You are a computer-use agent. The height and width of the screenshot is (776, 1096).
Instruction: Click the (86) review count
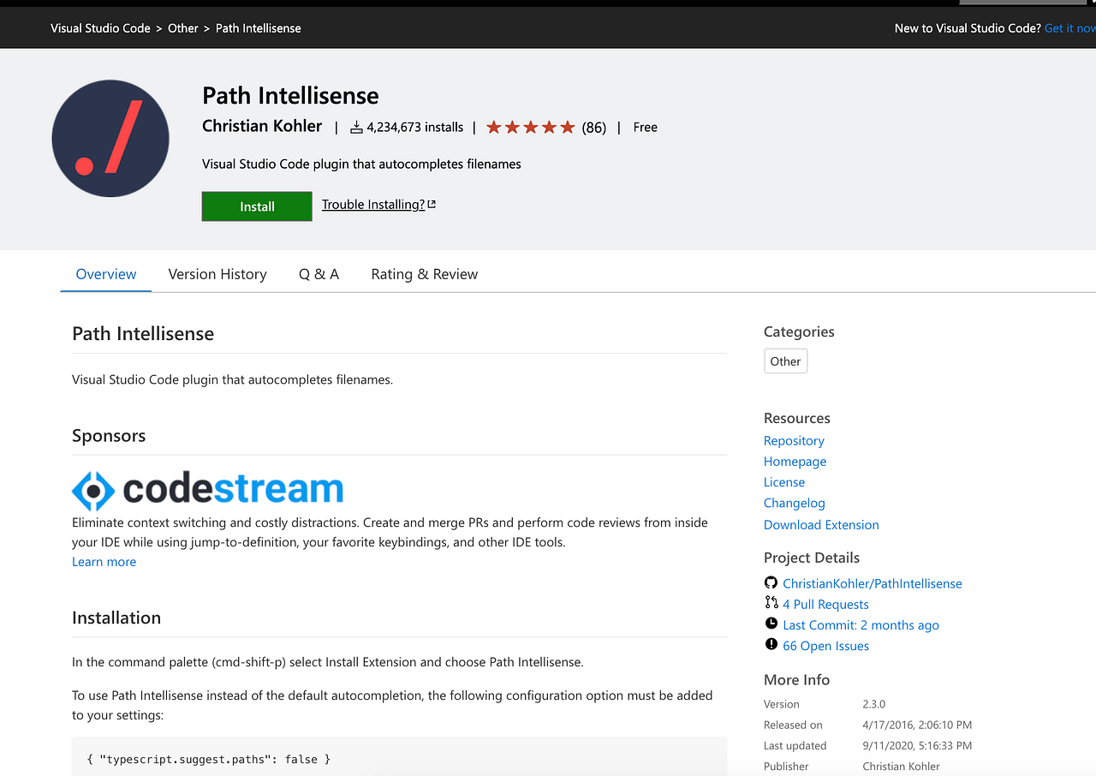594,128
